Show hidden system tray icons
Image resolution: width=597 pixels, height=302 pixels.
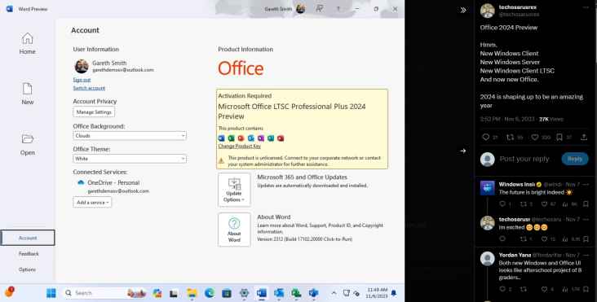[334, 293]
